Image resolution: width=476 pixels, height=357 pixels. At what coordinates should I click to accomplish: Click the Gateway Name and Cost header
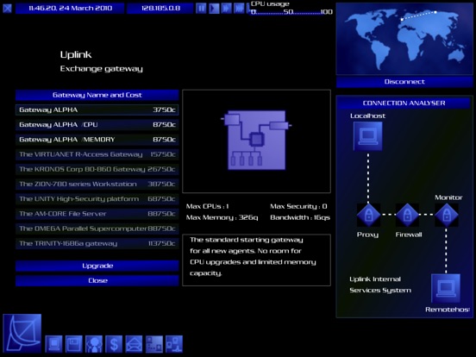[97, 95]
